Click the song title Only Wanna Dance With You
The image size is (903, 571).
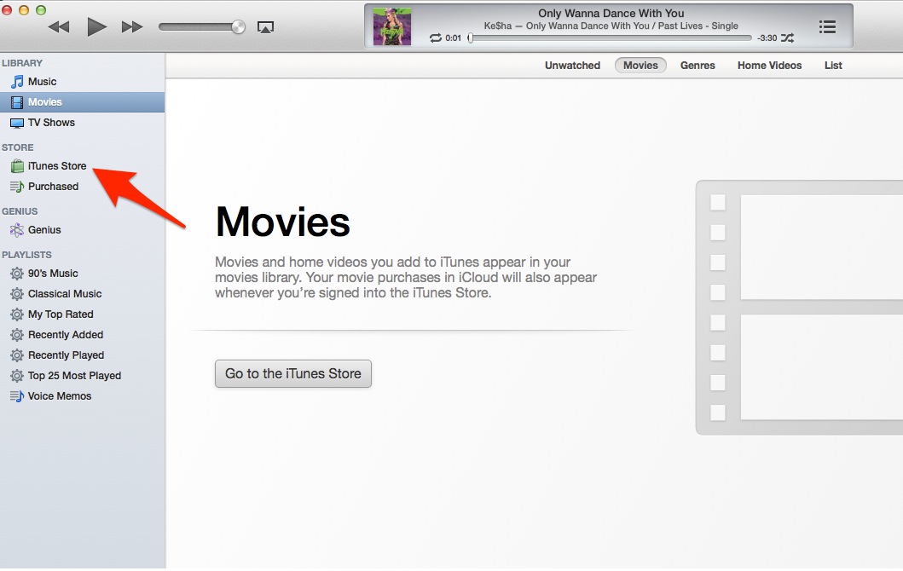click(611, 14)
